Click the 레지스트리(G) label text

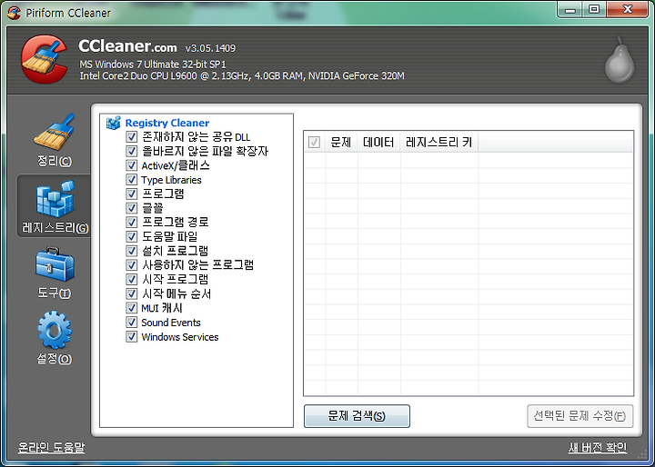(x=55, y=228)
